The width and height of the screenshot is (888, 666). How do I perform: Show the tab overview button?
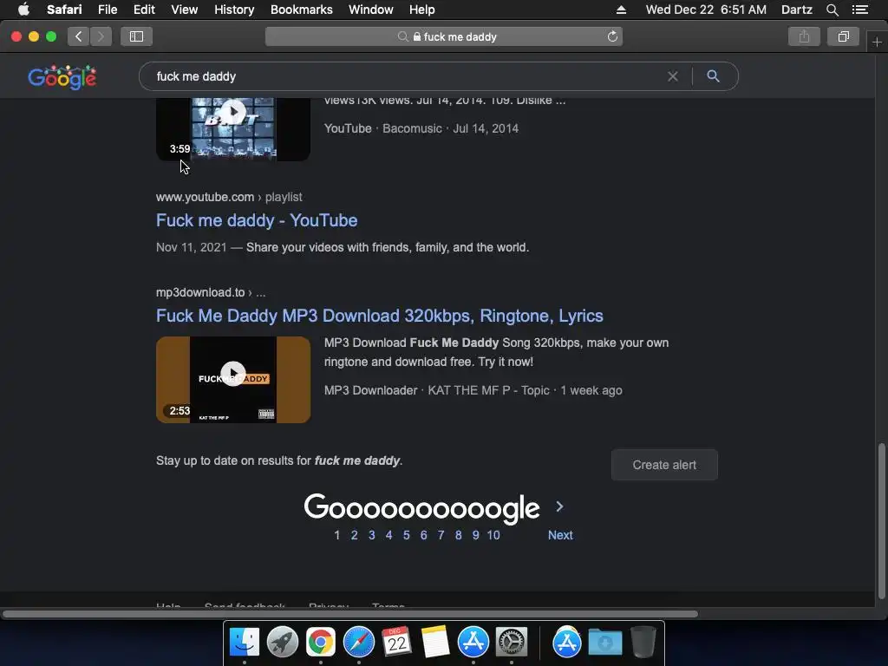click(843, 36)
